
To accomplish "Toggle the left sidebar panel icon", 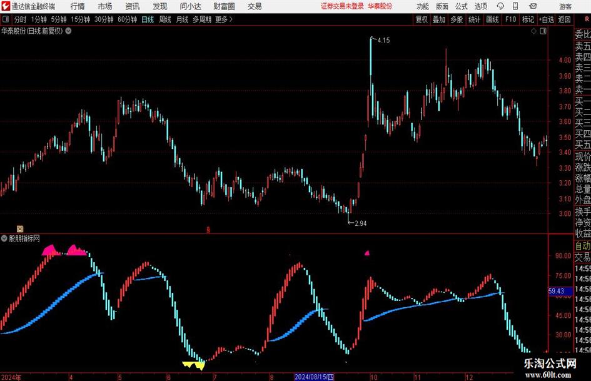I will (6, 19).
